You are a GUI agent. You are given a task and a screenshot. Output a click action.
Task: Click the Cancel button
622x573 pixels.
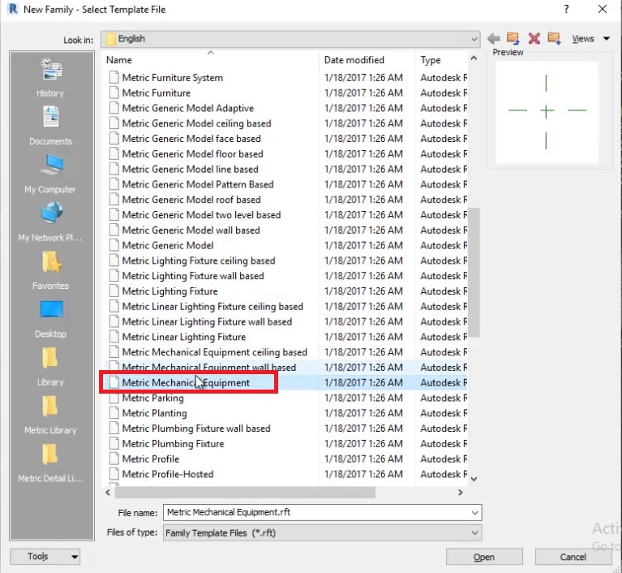pos(573,557)
